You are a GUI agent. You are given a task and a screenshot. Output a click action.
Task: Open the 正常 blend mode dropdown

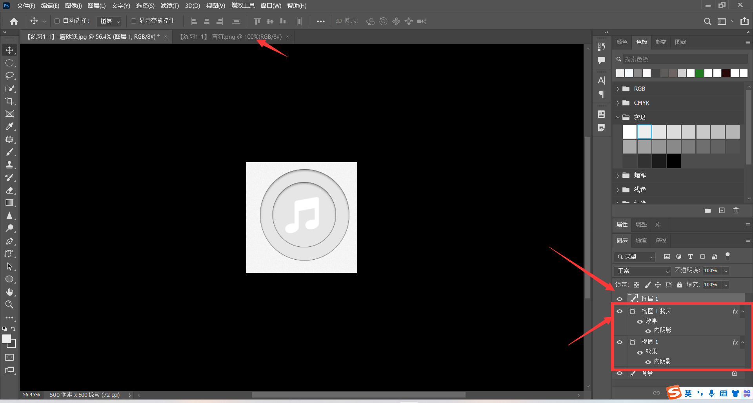643,271
